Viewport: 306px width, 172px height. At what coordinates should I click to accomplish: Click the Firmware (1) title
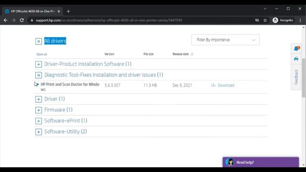click(x=58, y=110)
